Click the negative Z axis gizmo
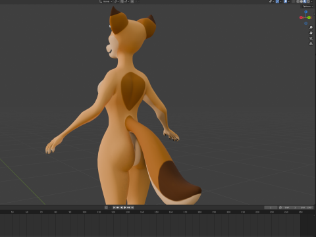The height and width of the screenshot is (237, 316). (x=305, y=23)
